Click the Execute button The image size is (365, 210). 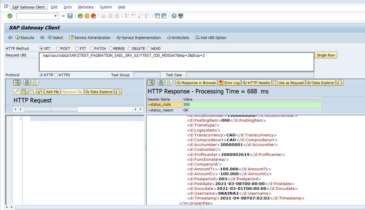pos(25,38)
